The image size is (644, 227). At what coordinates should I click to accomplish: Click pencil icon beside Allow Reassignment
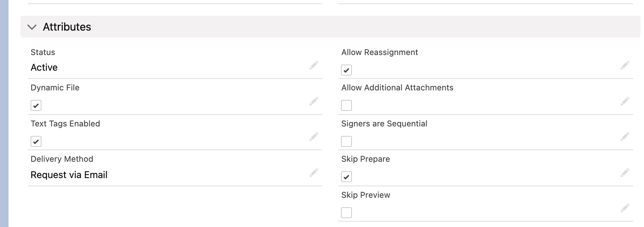625,65
